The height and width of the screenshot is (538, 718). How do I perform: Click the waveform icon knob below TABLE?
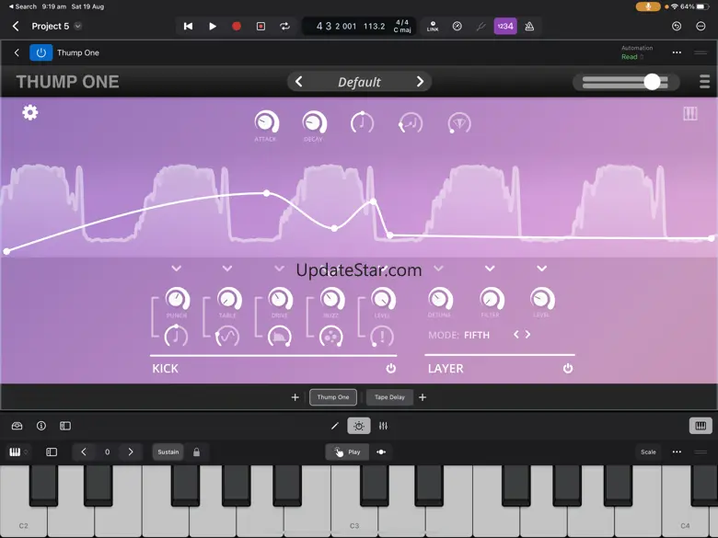227,337
